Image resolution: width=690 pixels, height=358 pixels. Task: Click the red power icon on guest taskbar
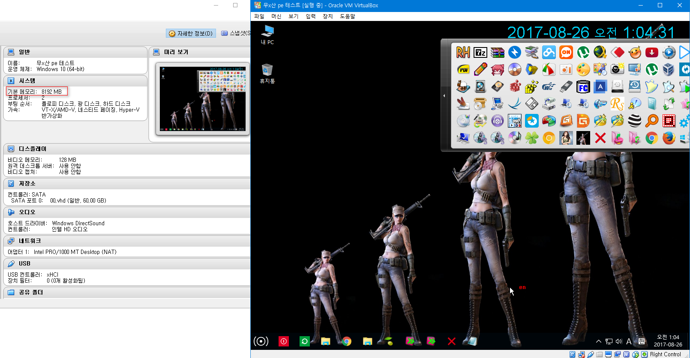coord(284,341)
